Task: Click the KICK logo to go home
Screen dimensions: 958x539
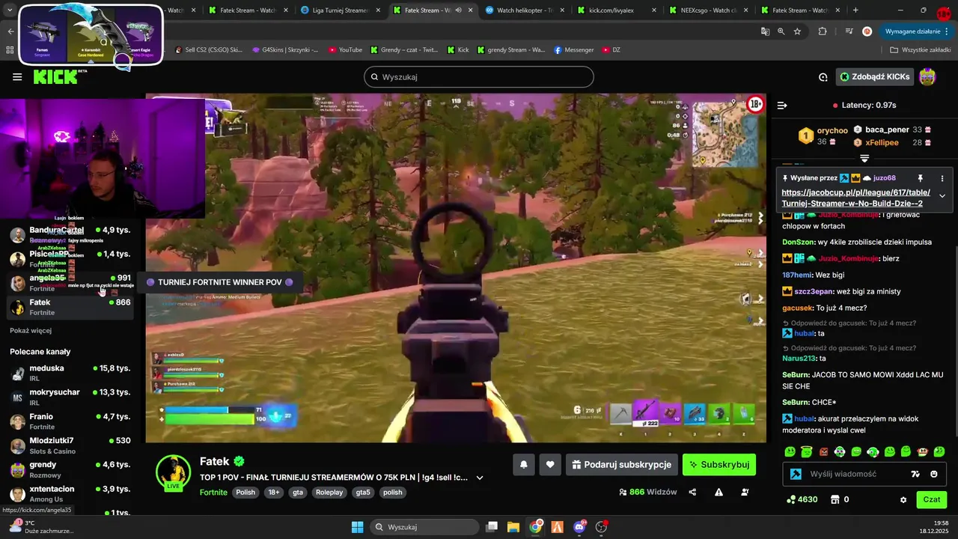Action: click(59, 76)
